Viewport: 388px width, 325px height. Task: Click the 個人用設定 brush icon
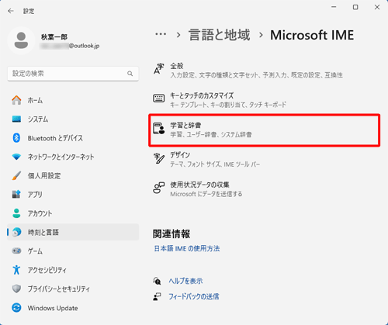point(16,176)
